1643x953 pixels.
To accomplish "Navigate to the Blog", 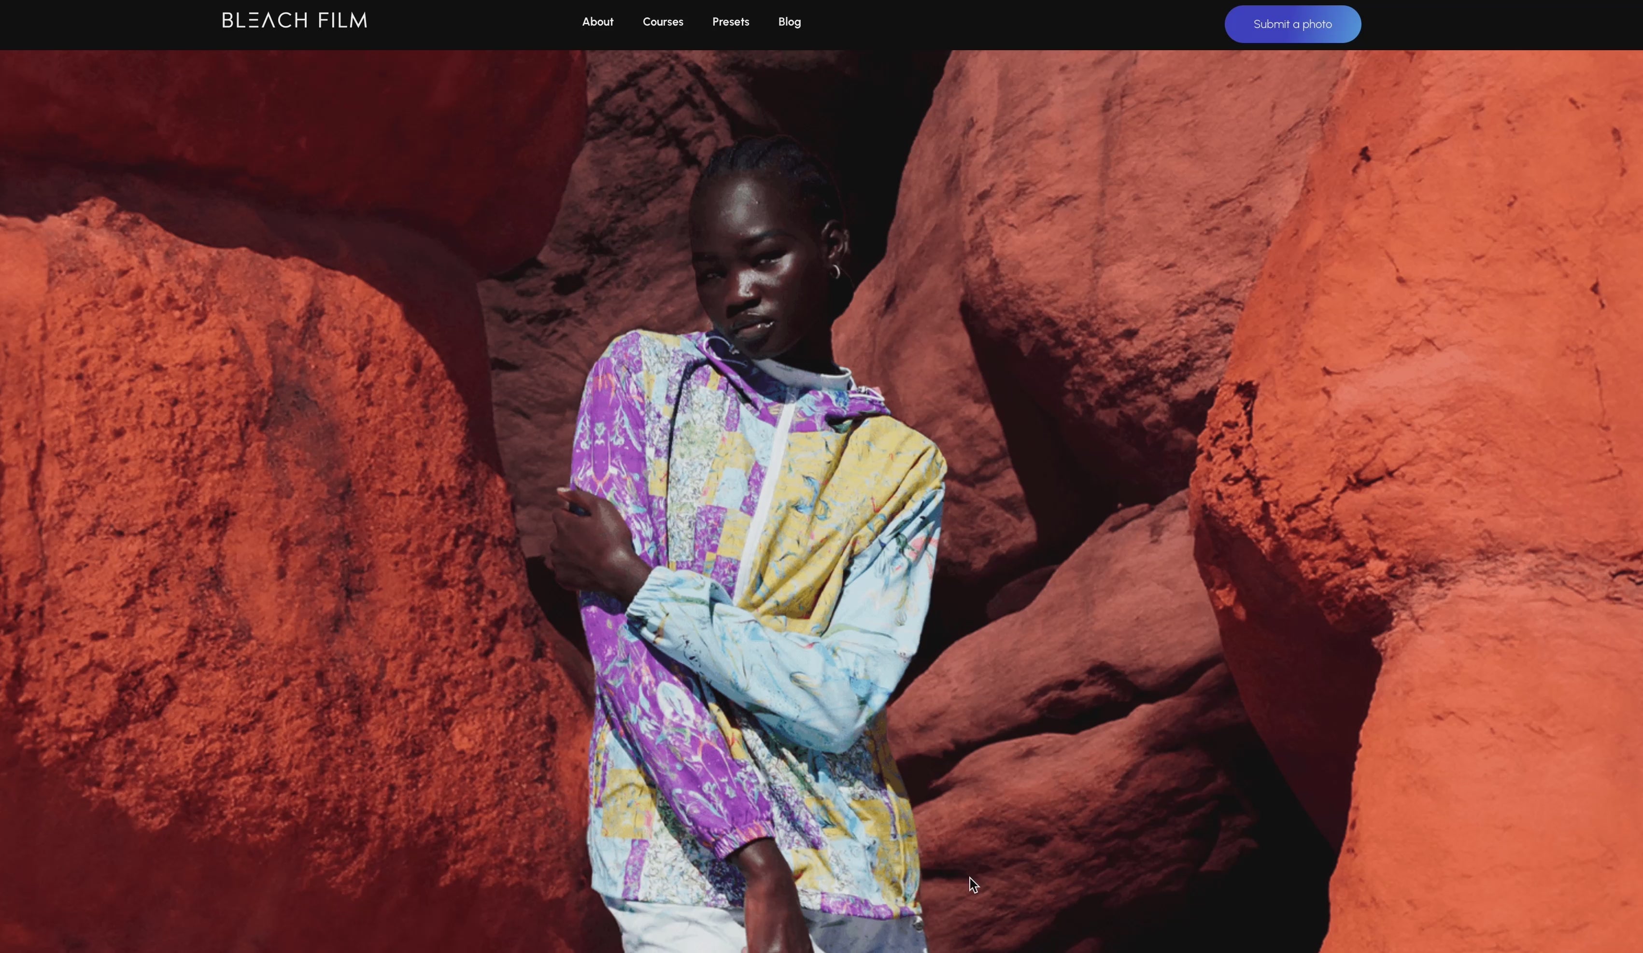I will click(x=789, y=22).
